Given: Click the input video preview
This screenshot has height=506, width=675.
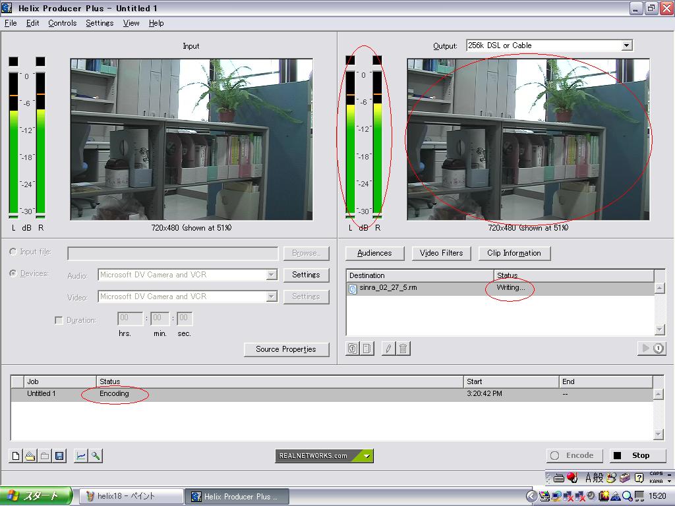Looking at the screenshot, I should [x=192, y=140].
